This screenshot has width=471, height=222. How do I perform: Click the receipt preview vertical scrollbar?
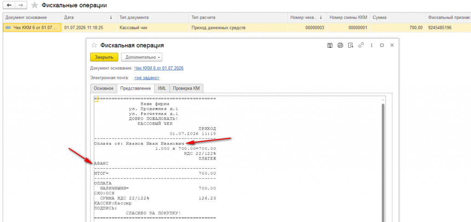383,162
